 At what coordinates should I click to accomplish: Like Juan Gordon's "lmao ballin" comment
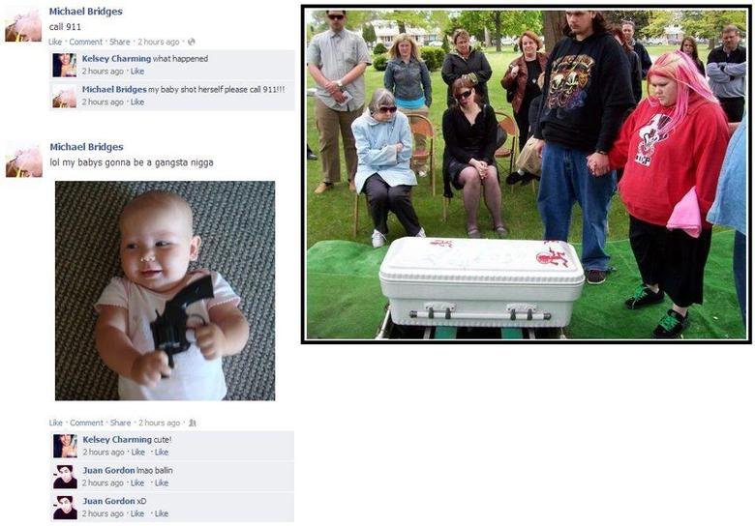click(137, 482)
